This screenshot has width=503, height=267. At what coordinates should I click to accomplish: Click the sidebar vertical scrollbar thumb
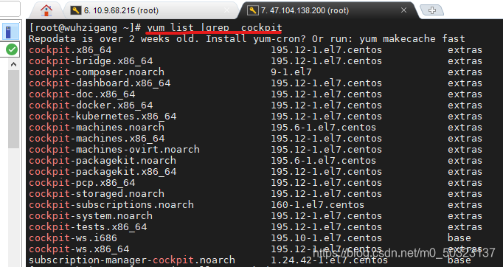click(13, 109)
